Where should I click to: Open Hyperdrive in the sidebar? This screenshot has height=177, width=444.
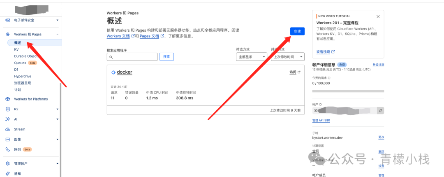click(x=23, y=76)
